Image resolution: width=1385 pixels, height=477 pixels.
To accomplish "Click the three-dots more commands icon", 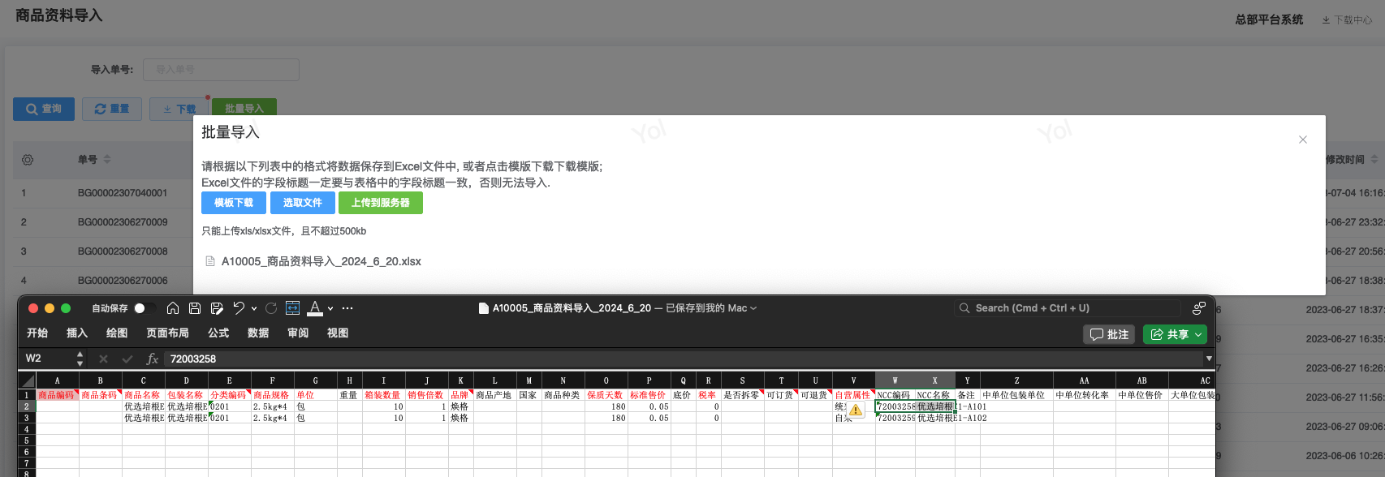I will (347, 308).
